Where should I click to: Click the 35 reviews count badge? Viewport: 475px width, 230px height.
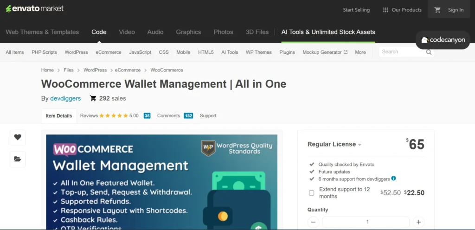point(147,115)
